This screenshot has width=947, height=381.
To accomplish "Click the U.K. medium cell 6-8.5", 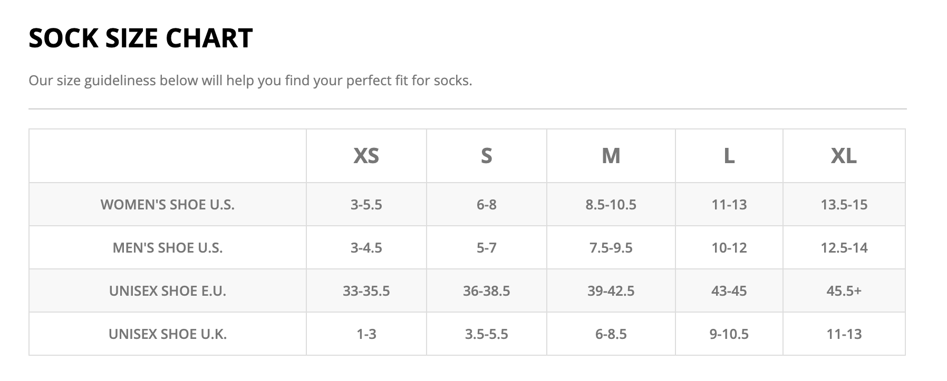I will pyautogui.click(x=611, y=334).
